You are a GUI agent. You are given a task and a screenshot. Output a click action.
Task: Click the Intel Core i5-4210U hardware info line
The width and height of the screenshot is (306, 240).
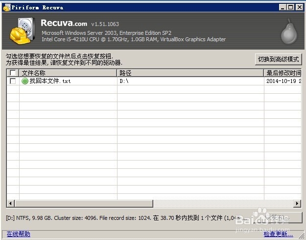pyautogui.click(x=134, y=39)
